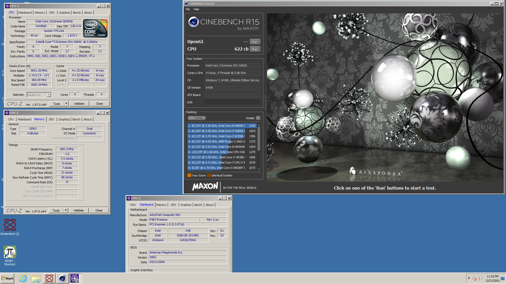
Task: Click the MAXON logo at bottom
Action: click(205, 186)
